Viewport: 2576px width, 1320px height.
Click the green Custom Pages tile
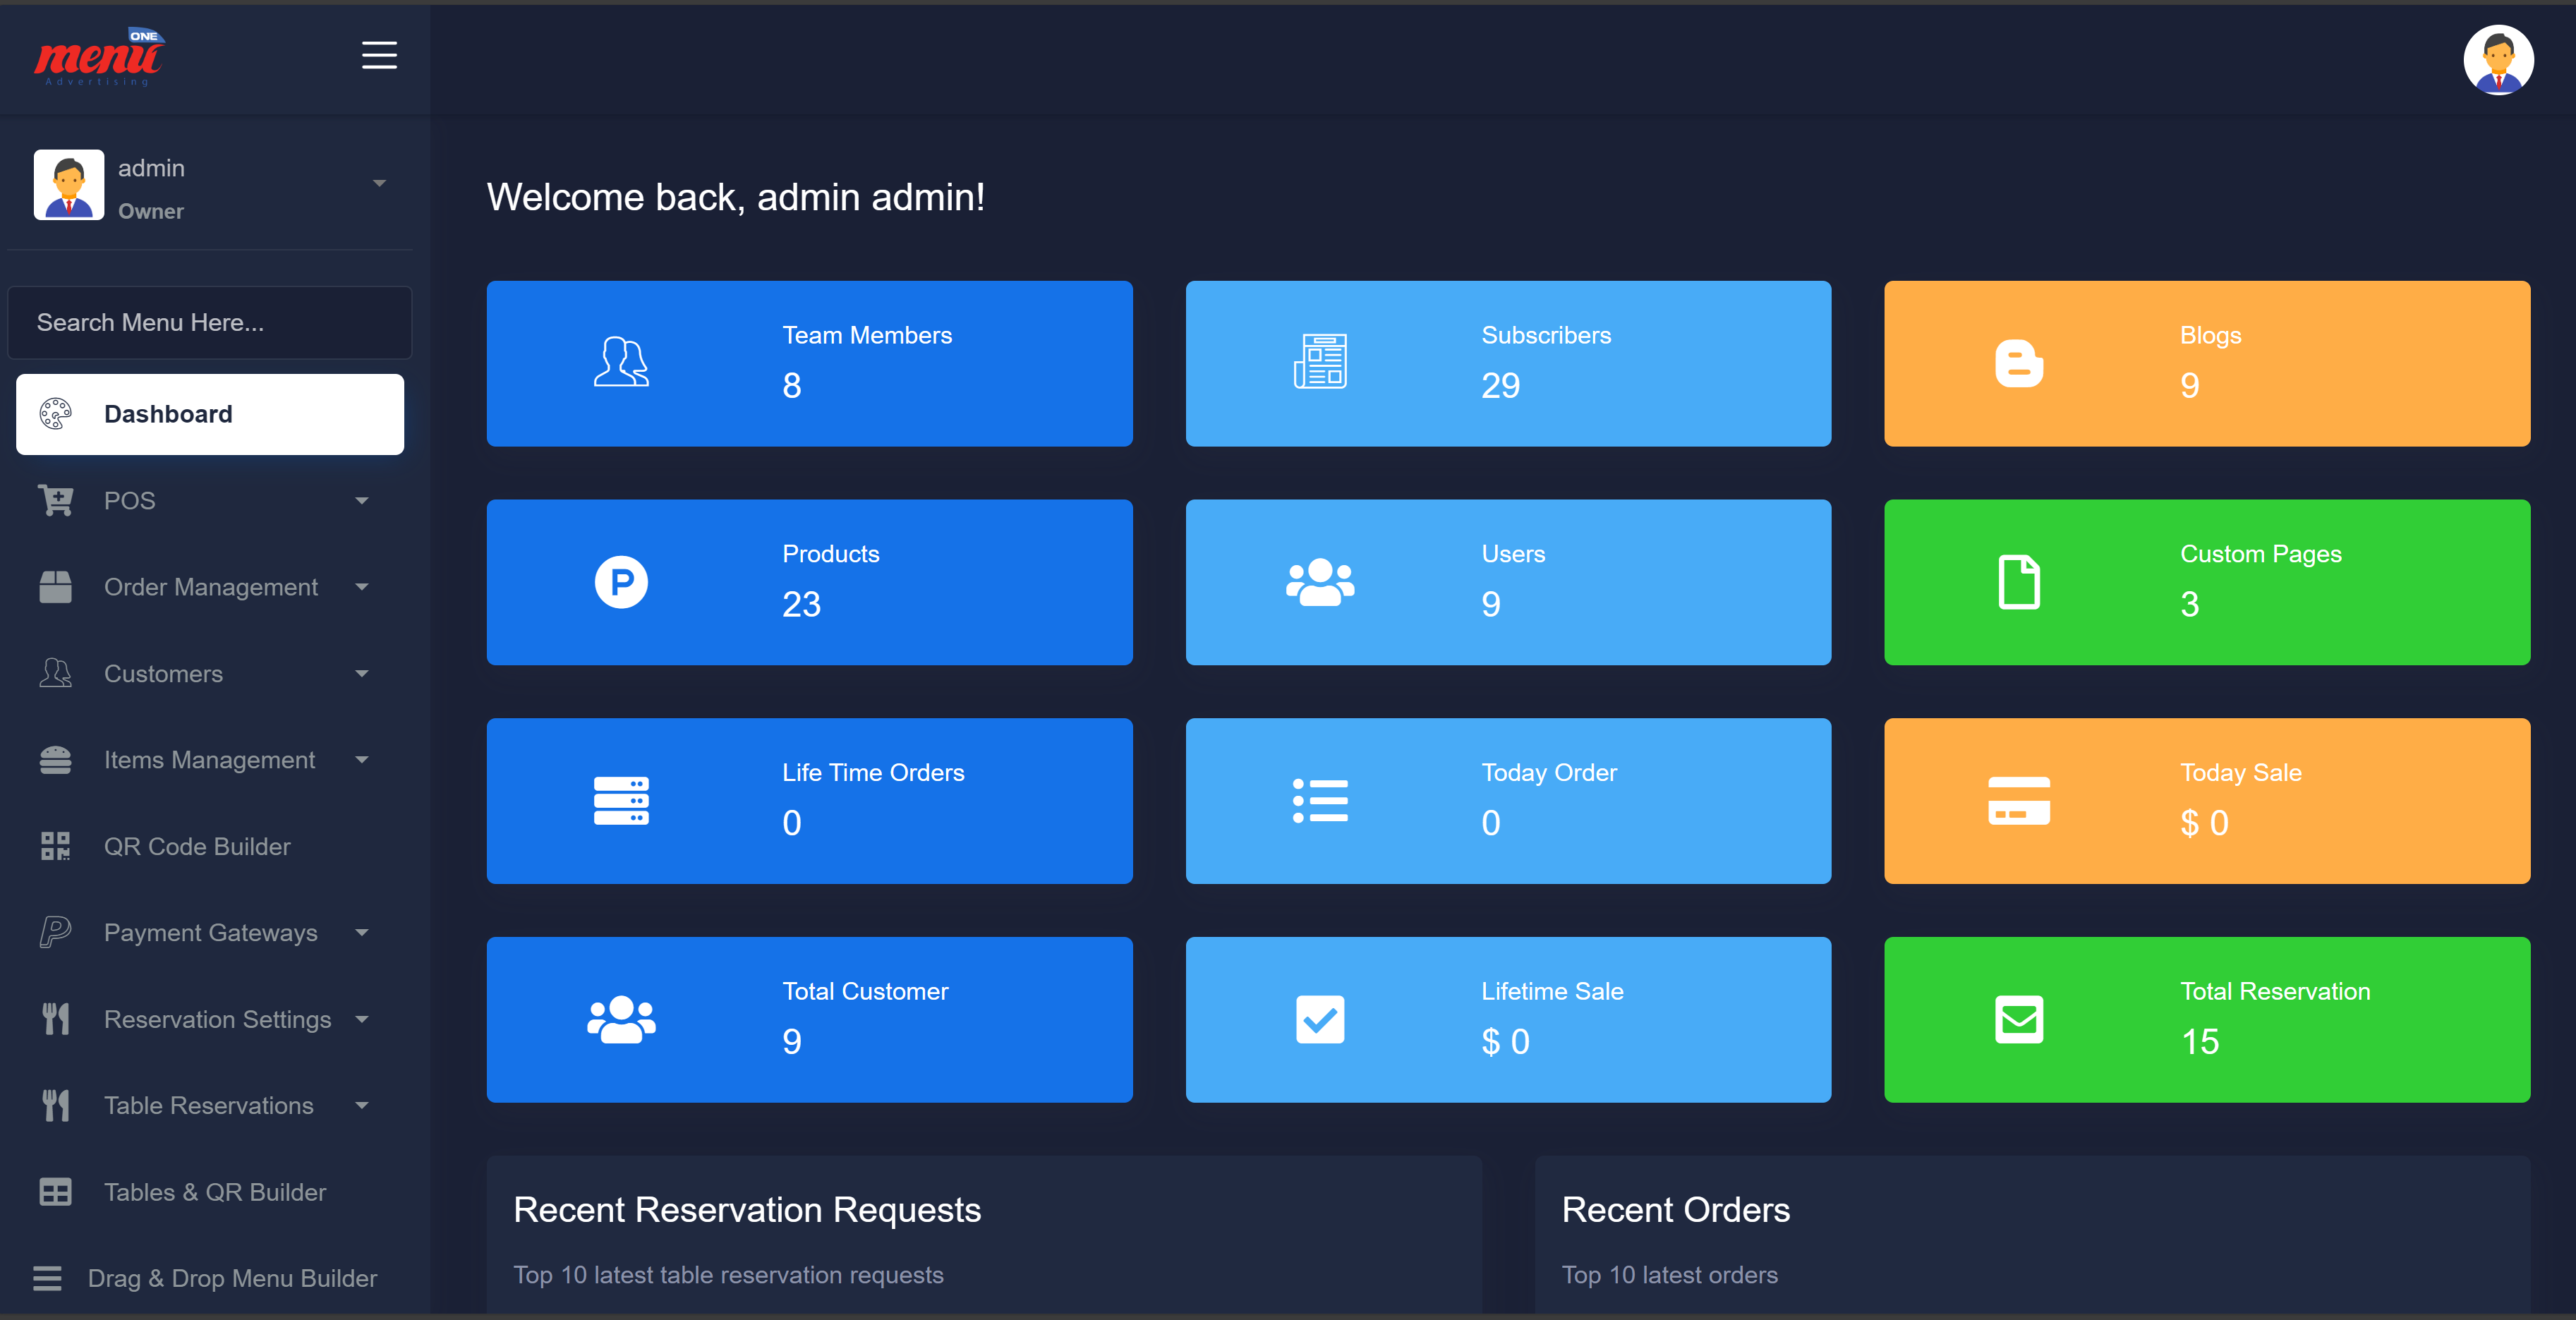[2206, 582]
